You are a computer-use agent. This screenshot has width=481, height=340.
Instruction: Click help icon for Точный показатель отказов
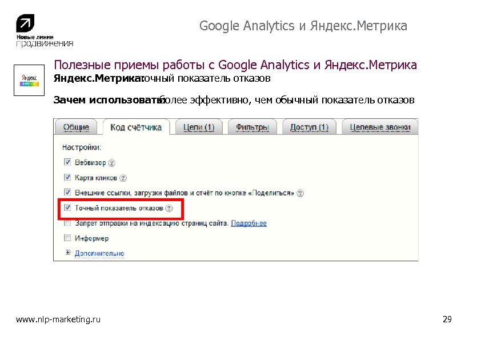click(x=169, y=208)
